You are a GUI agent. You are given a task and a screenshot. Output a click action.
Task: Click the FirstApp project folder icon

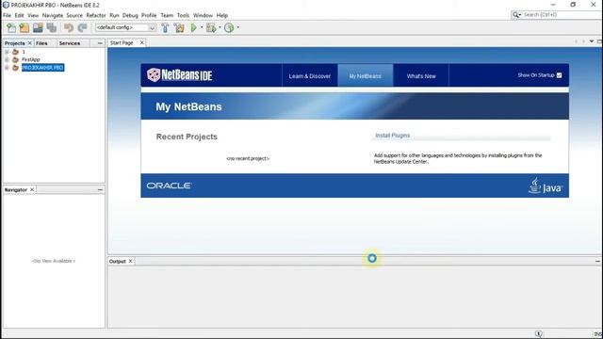point(15,59)
